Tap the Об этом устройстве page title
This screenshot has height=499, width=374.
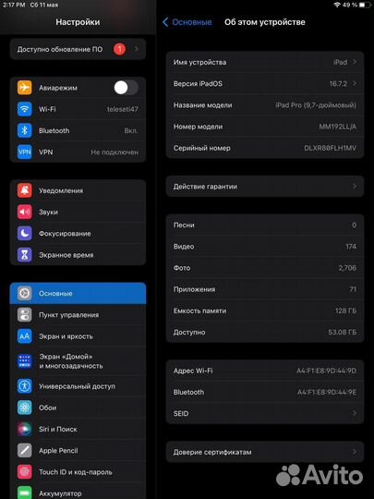[x=265, y=22]
